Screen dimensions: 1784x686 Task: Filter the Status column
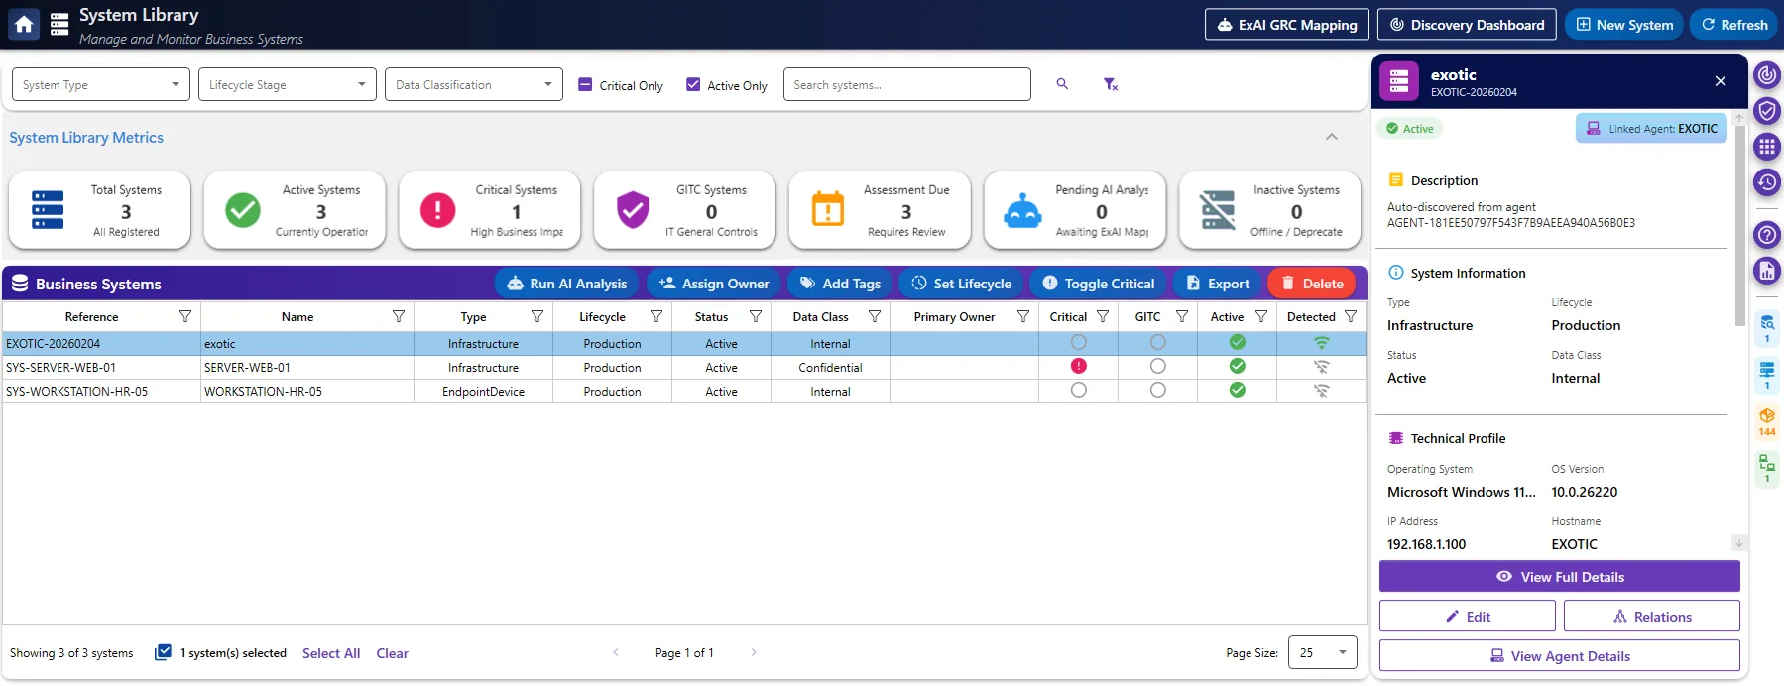tap(756, 316)
